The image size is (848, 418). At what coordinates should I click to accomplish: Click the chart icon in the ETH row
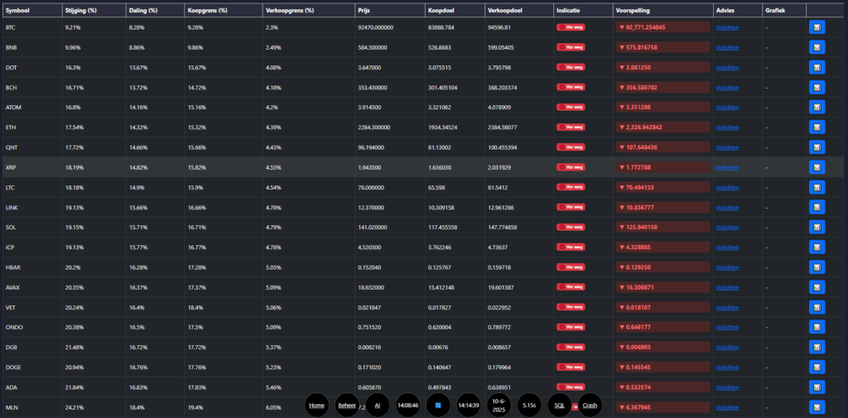(x=817, y=127)
